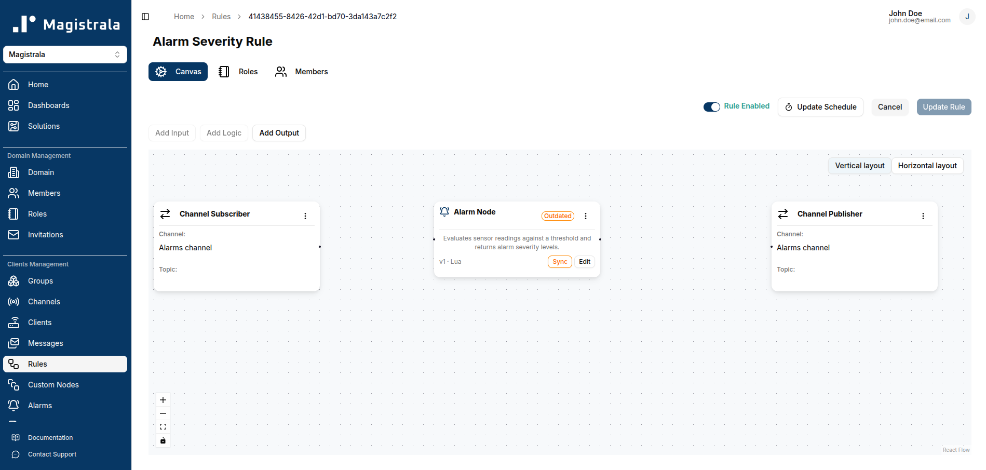Click the Alarm Node bell icon
This screenshot has width=986, height=470.
(444, 212)
